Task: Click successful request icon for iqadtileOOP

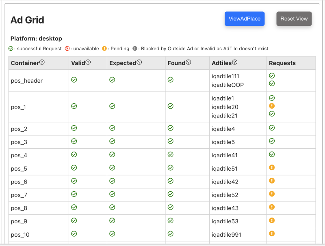Action: click(272, 83)
